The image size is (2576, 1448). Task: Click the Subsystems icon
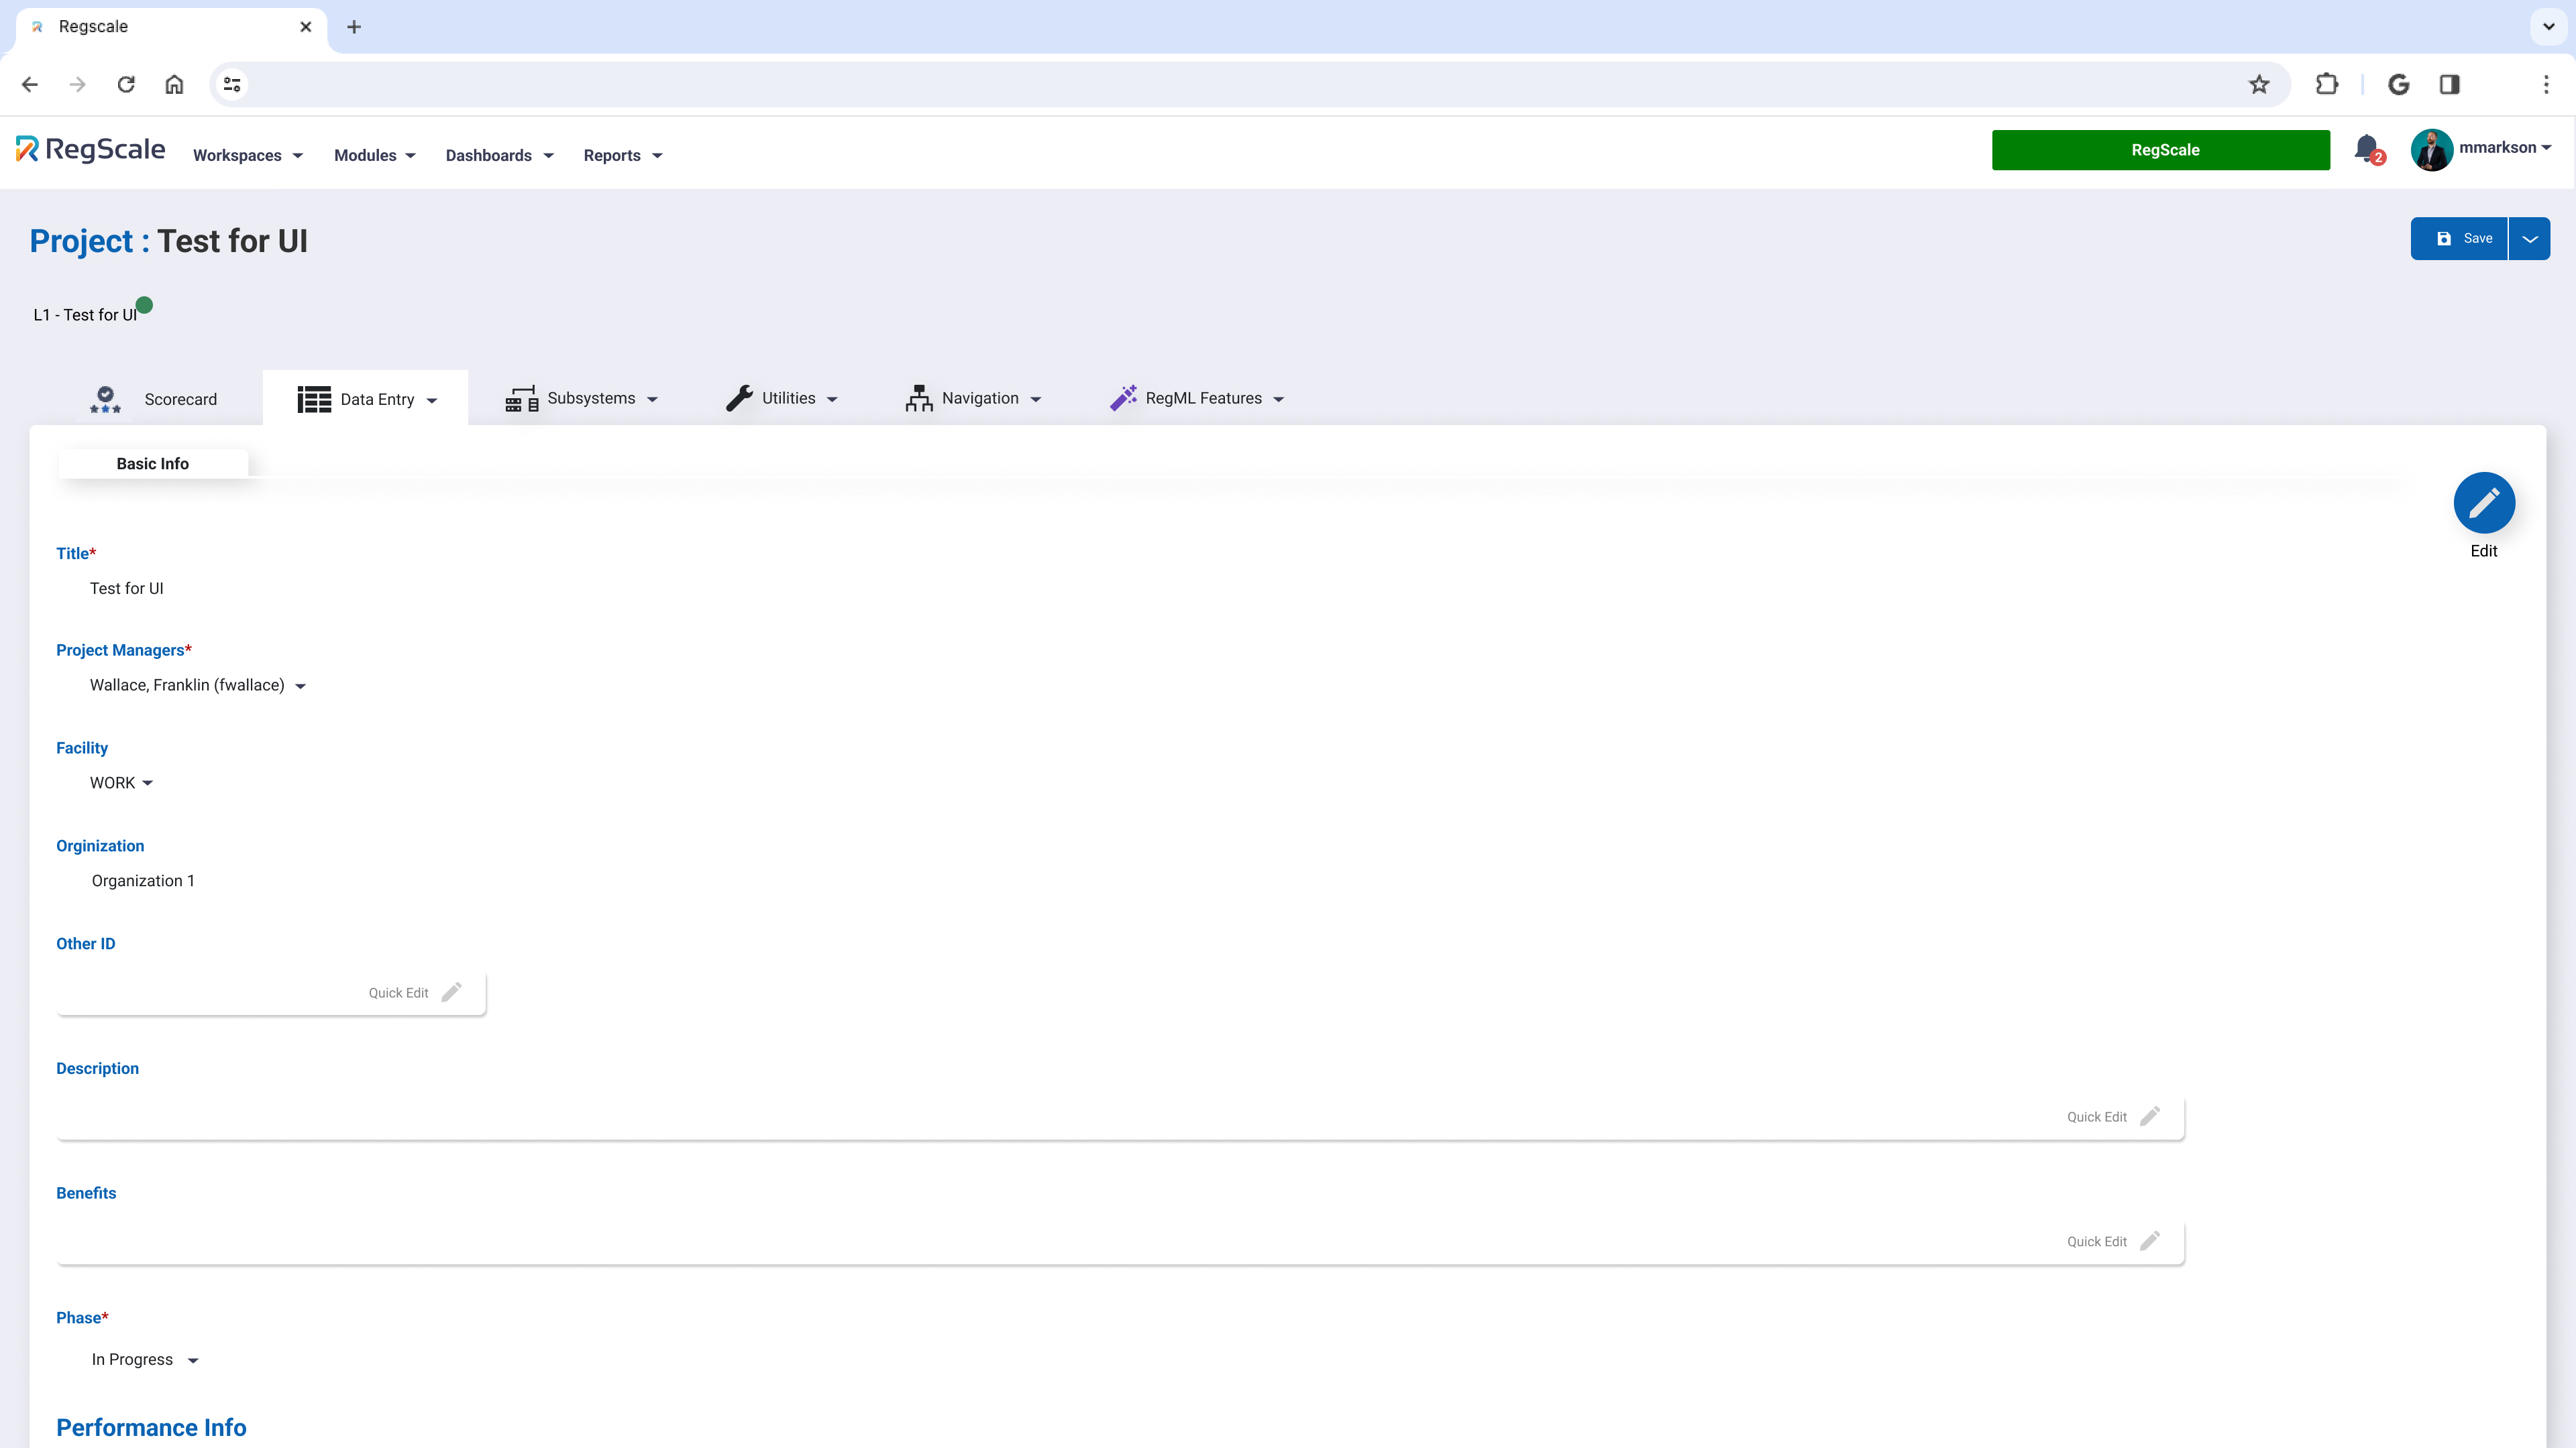[x=521, y=399]
